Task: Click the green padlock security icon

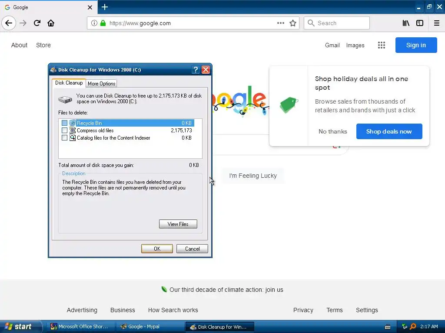Action: tap(103, 23)
